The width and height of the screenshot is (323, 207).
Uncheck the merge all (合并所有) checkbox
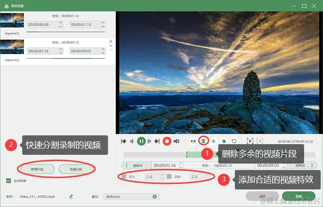point(8,181)
